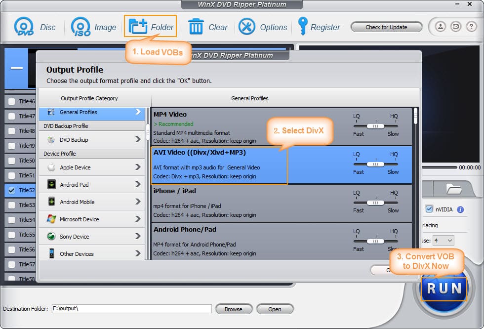Click the blue RUN button
Image resolution: width=484 pixels, height=329 pixels.
pyautogui.click(x=444, y=289)
